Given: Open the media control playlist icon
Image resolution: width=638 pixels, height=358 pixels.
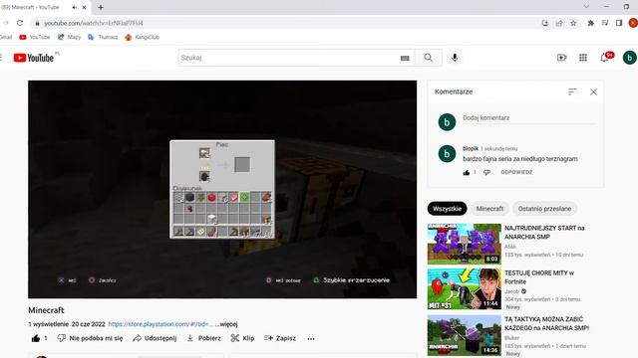Looking at the screenshot, I should (605, 23).
